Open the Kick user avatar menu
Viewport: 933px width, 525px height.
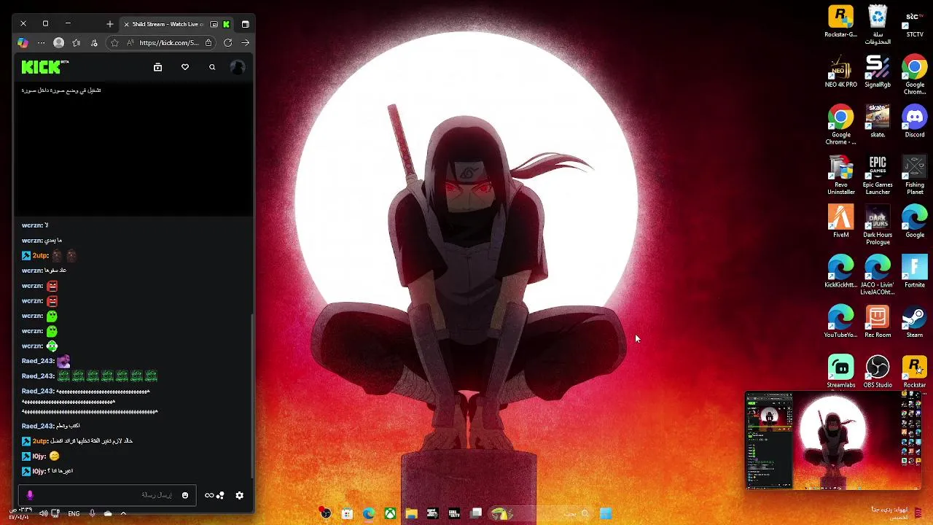coord(237,67)
